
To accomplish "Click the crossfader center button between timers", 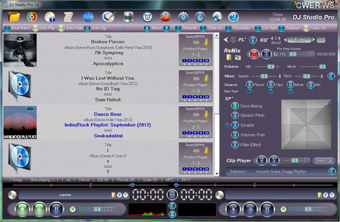I will pyautogui.click(x=172, y=195).
